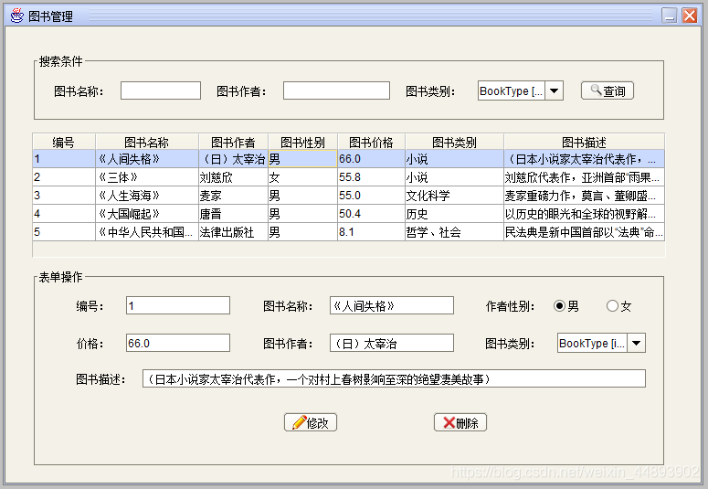
Task: Click the author cell 麦家
Action: [x=233, y=196]
